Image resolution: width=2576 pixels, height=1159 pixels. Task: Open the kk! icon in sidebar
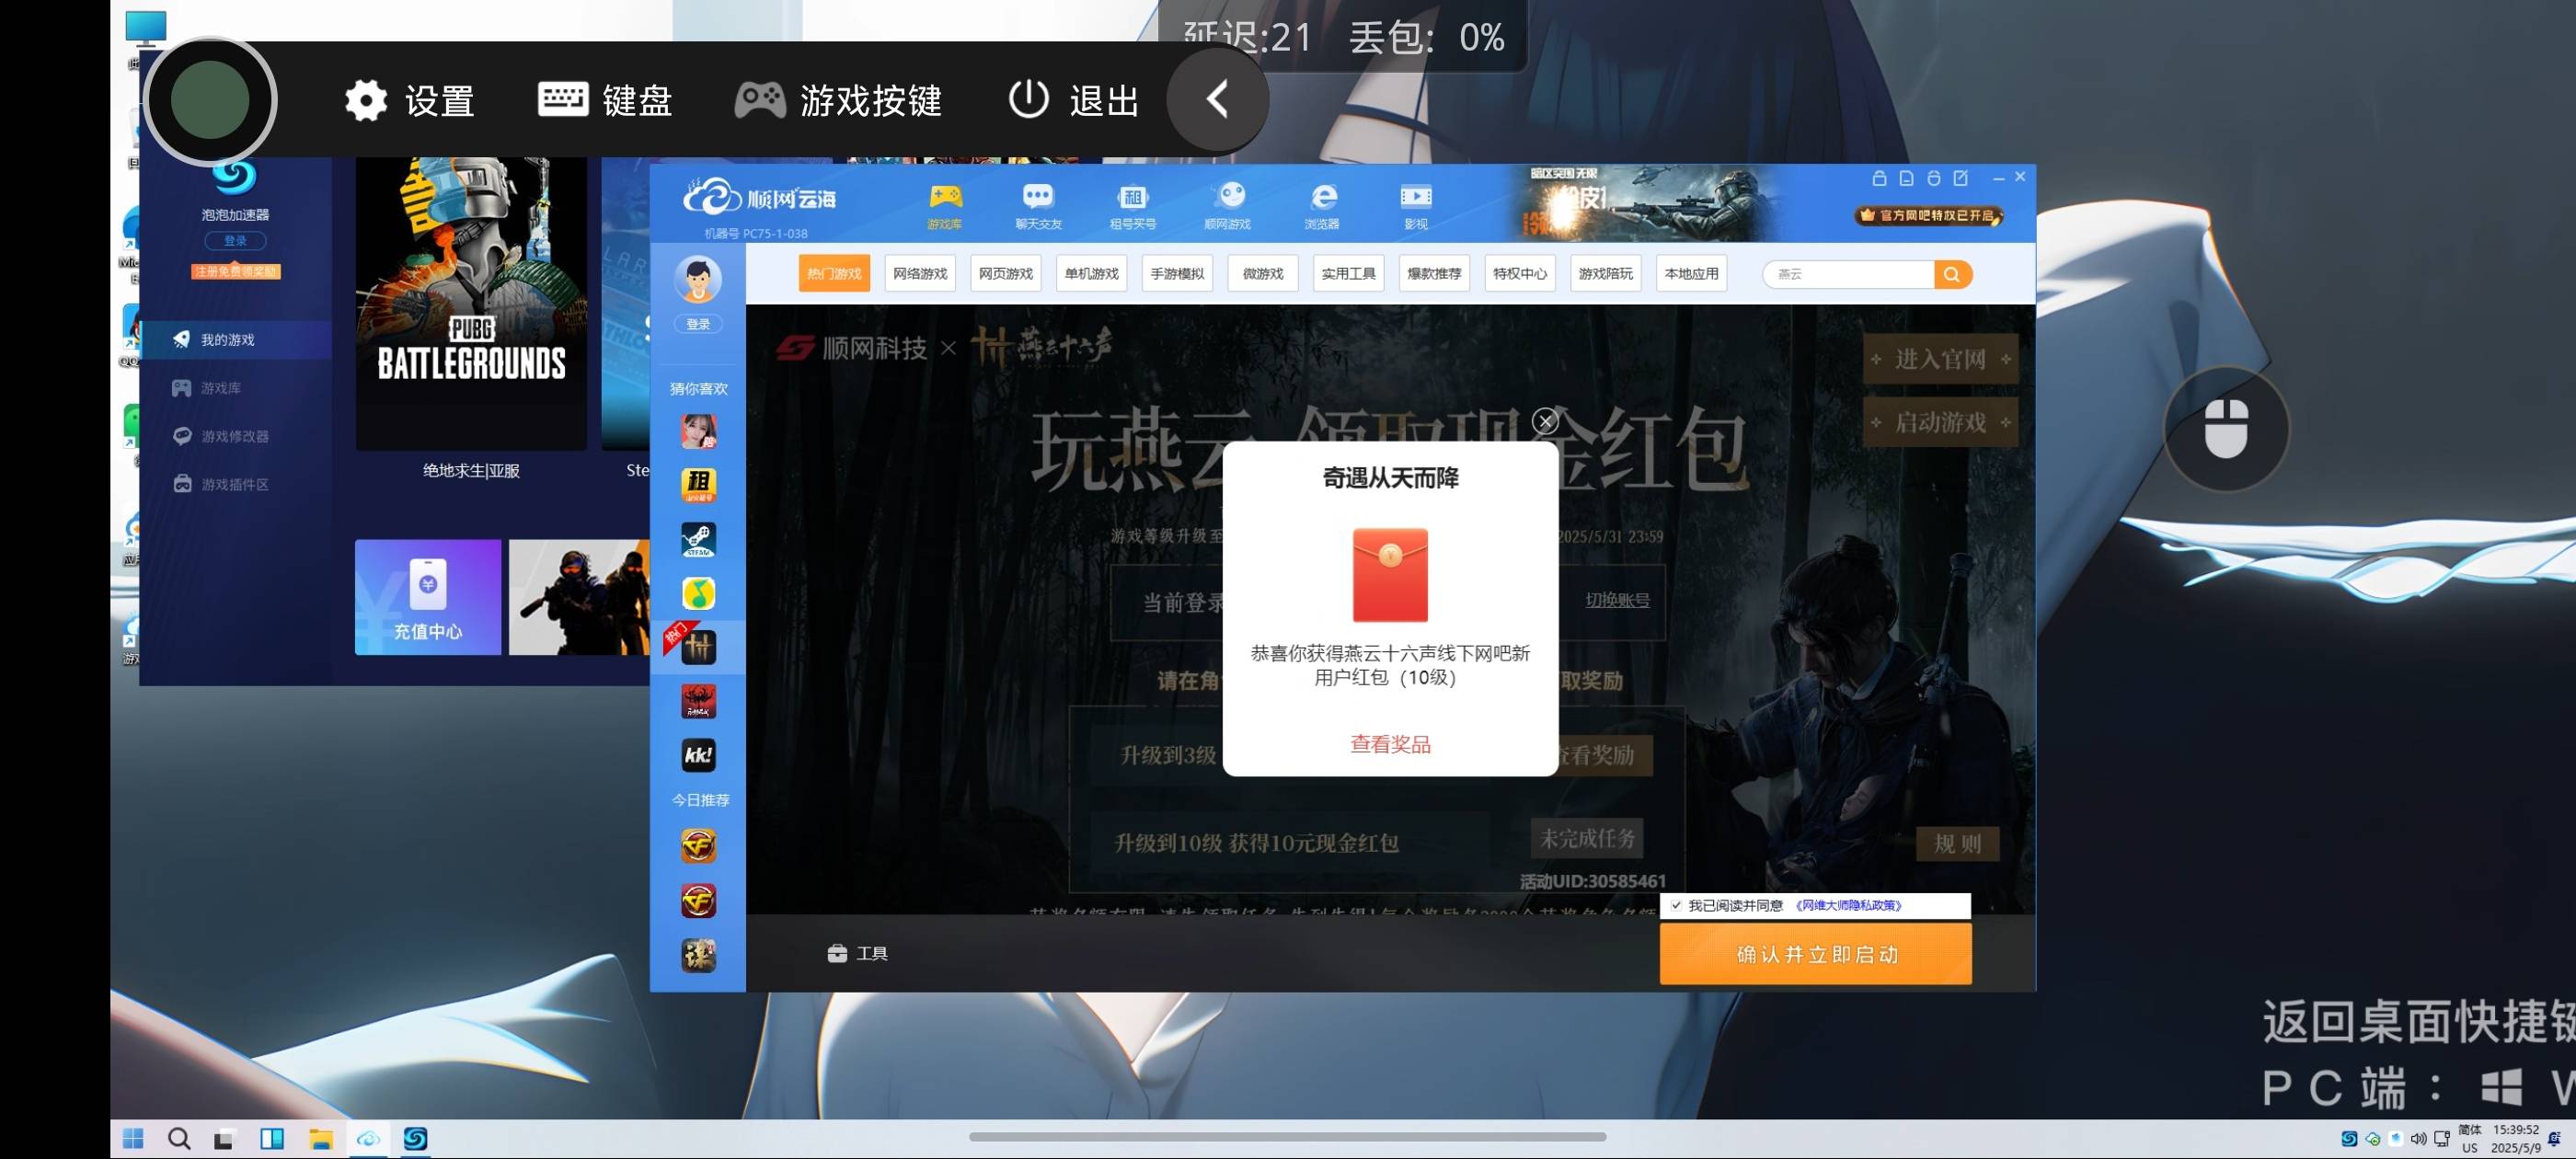[x=698, y=755]
